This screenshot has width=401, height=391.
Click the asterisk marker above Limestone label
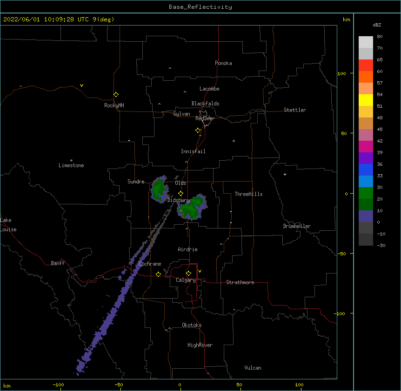71,161
